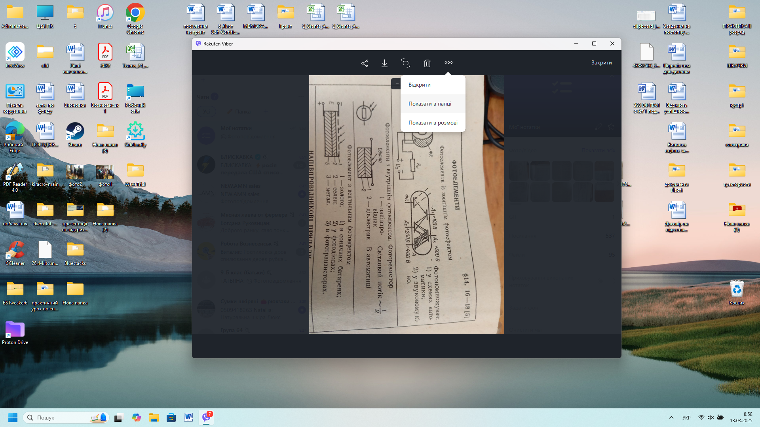Click the share icon in Viber viewer
Image resolution: width=760 pixels, height=427 pixels.
coord(365,63)
